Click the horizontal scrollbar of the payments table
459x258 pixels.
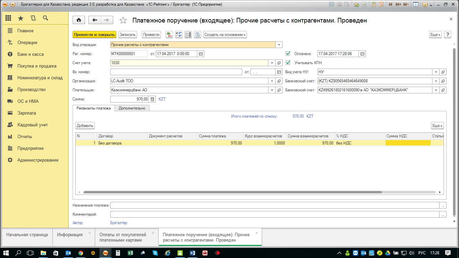[x=233, y=192]
